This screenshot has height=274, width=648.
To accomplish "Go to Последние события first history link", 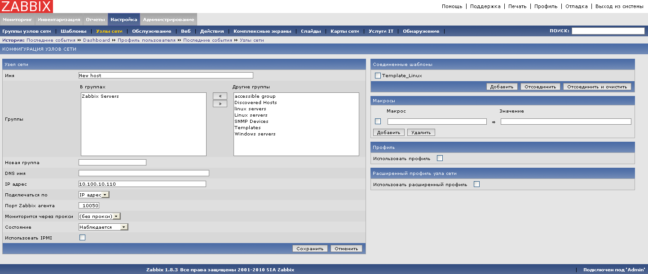I will [x=51, y=40].
